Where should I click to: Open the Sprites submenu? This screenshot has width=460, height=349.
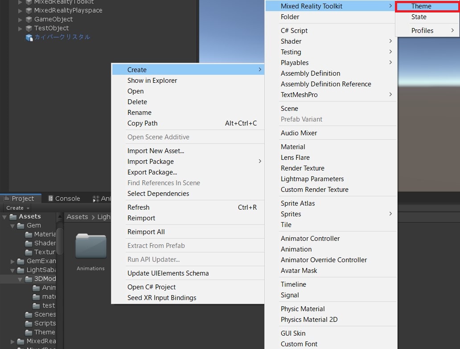[330, 214]
